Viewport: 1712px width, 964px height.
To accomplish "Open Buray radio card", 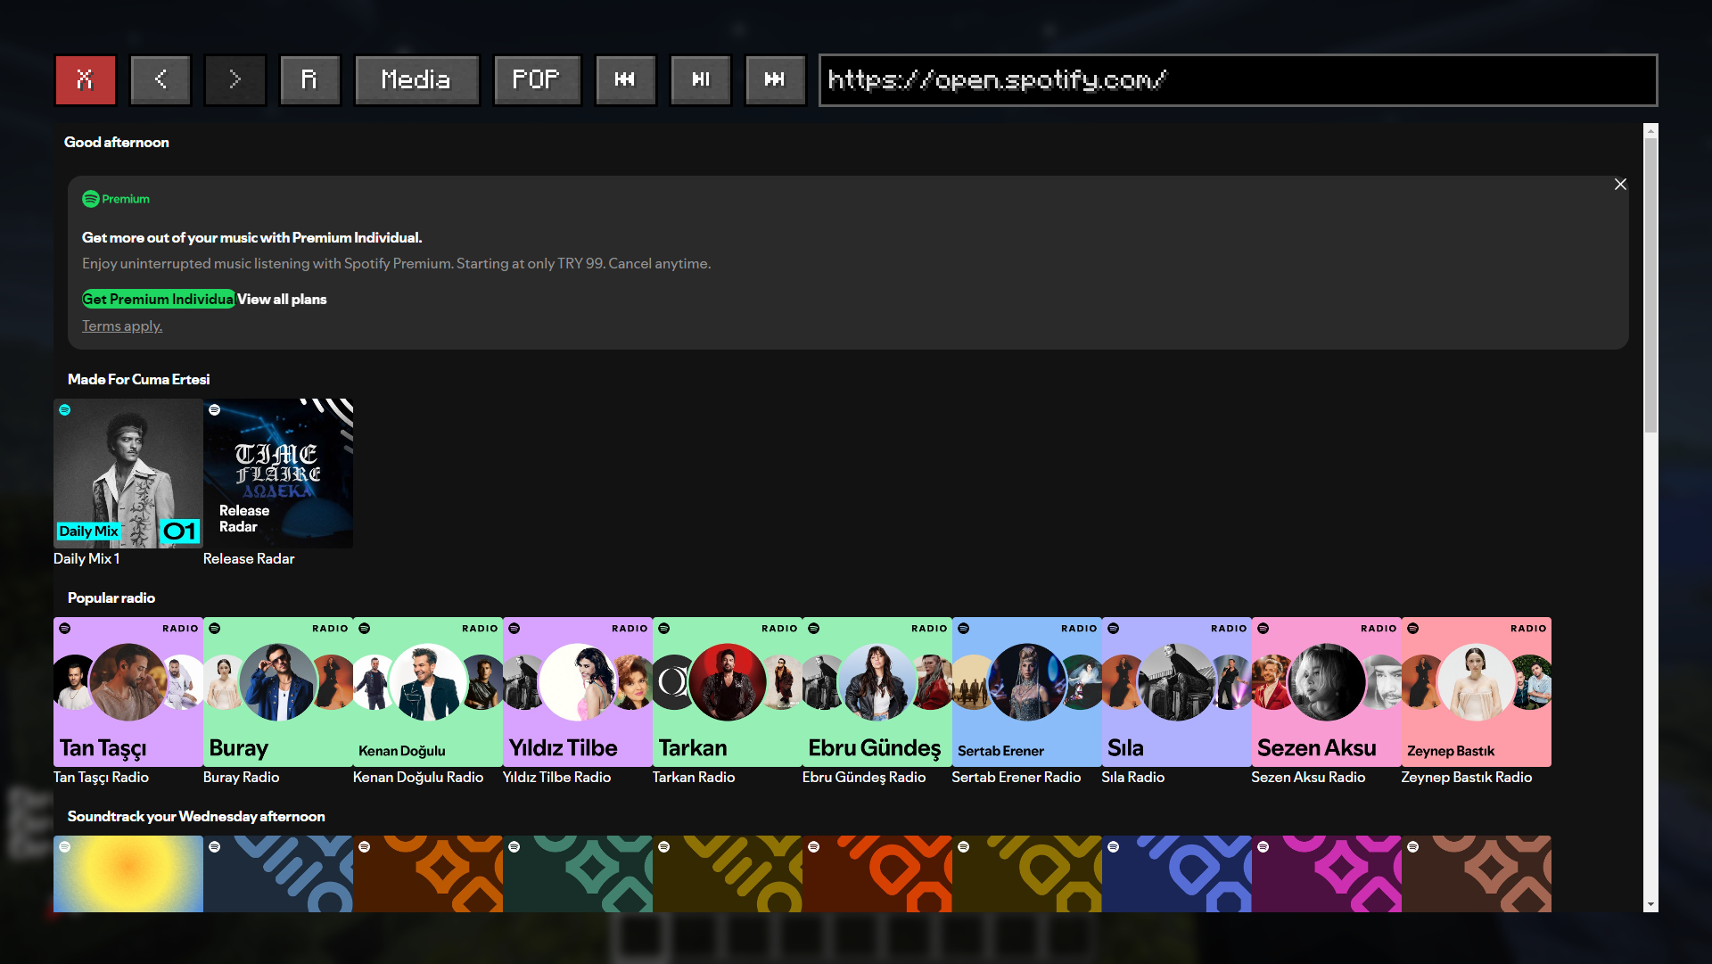I will (278, 692).
